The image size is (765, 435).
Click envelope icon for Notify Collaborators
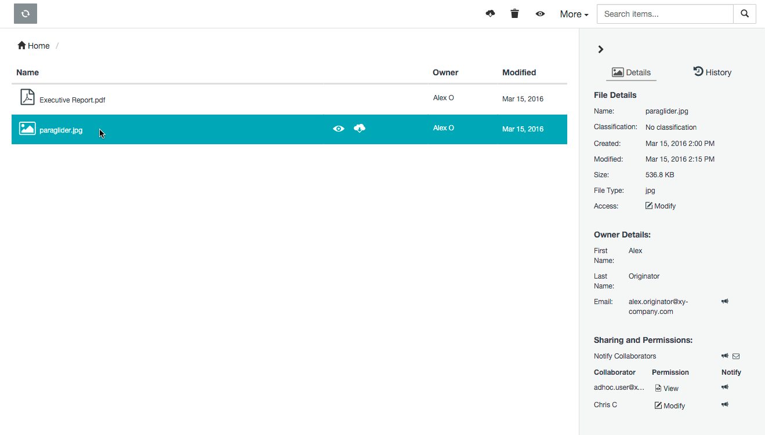pyautogui.click(x=736, y=356)
